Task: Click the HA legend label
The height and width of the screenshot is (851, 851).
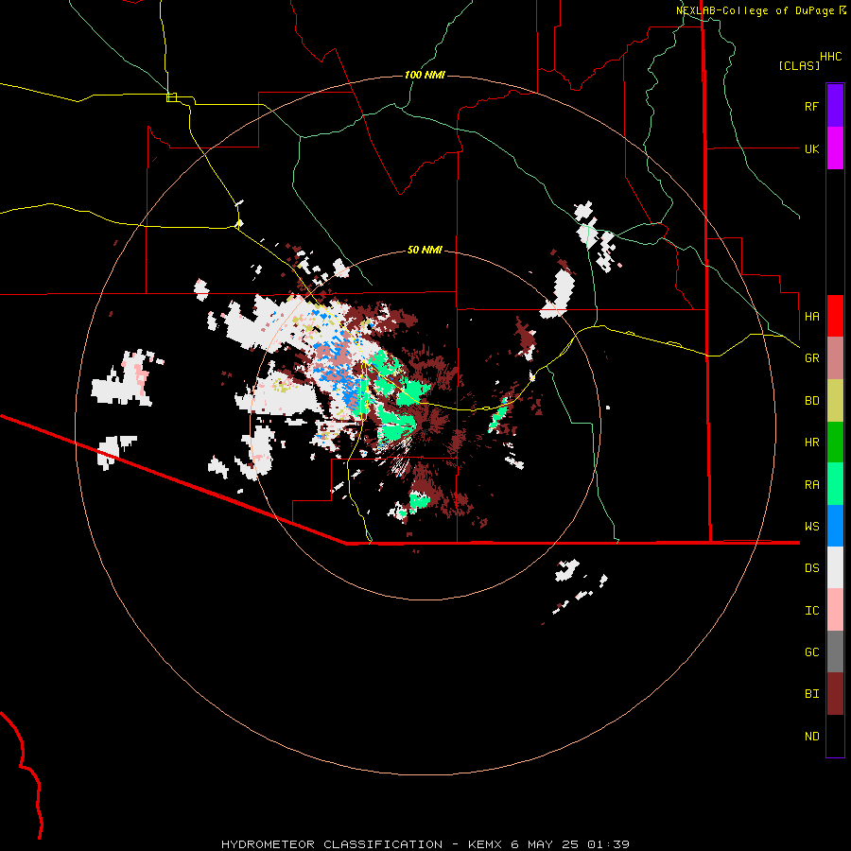Action: pyautogui.click(x=811, y=317)
